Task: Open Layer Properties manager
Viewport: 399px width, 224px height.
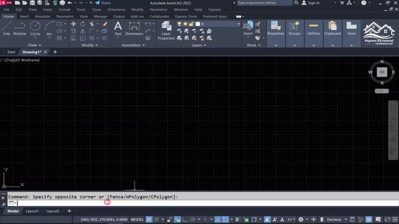Action: point(166,30)
